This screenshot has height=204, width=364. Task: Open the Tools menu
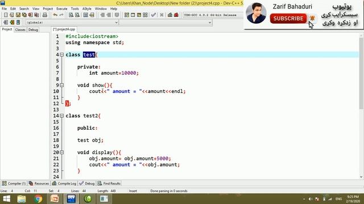pos(75,8)
